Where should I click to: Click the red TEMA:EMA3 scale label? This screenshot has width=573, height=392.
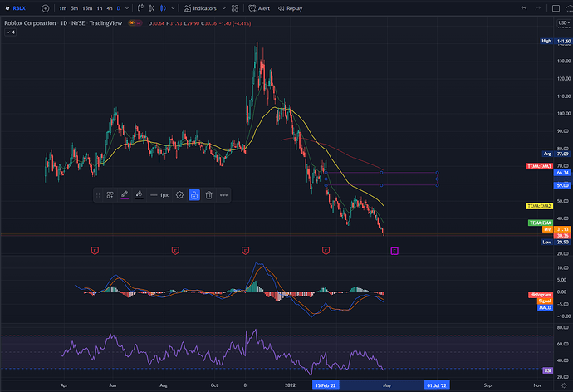click(x=539, y=166)
